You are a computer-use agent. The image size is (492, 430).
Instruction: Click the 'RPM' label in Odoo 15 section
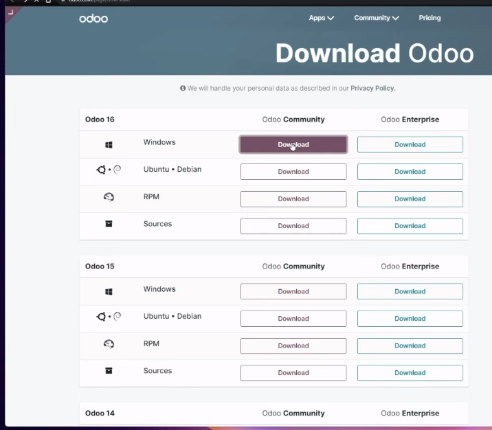tap(151, 343)
